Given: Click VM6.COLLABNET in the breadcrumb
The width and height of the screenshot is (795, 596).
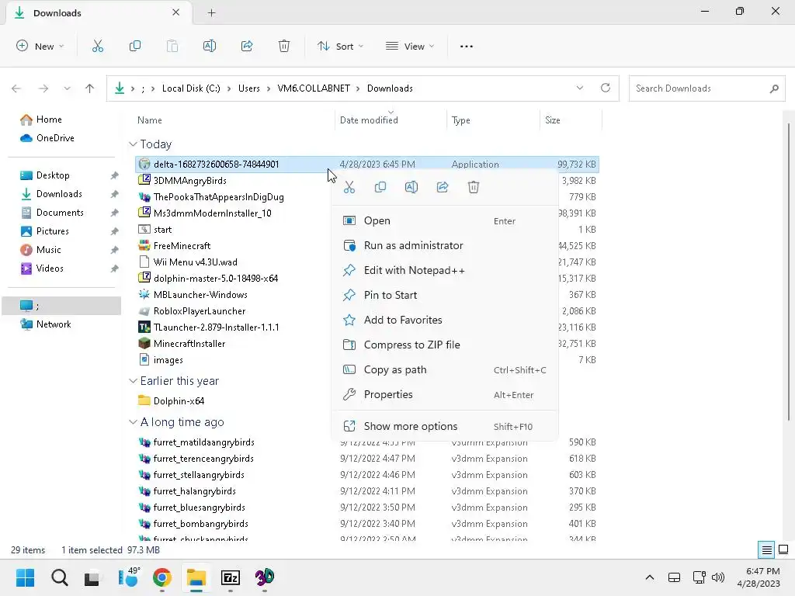Looking at the screenshot, I should pyautogui.click(x=314, y=88).
